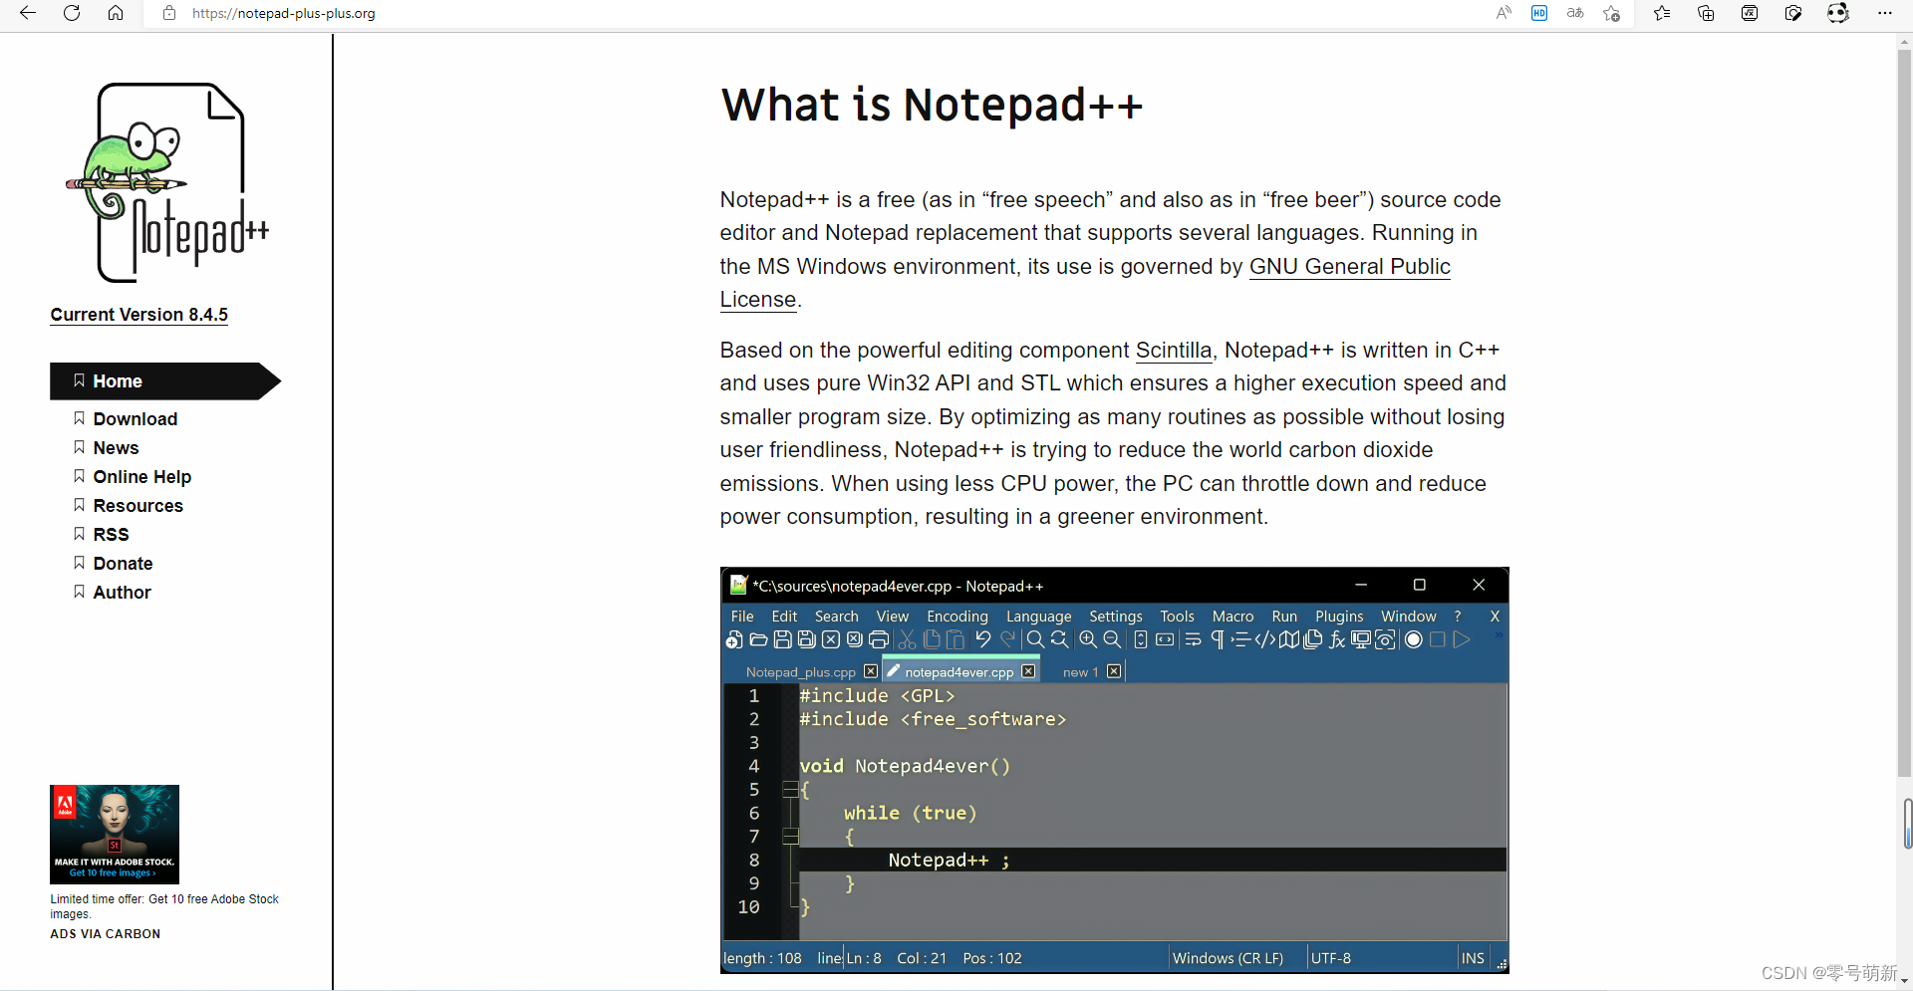Collapse the fold marker on line 5
This screenshot has height=991, width=1913.
point(790,790)
